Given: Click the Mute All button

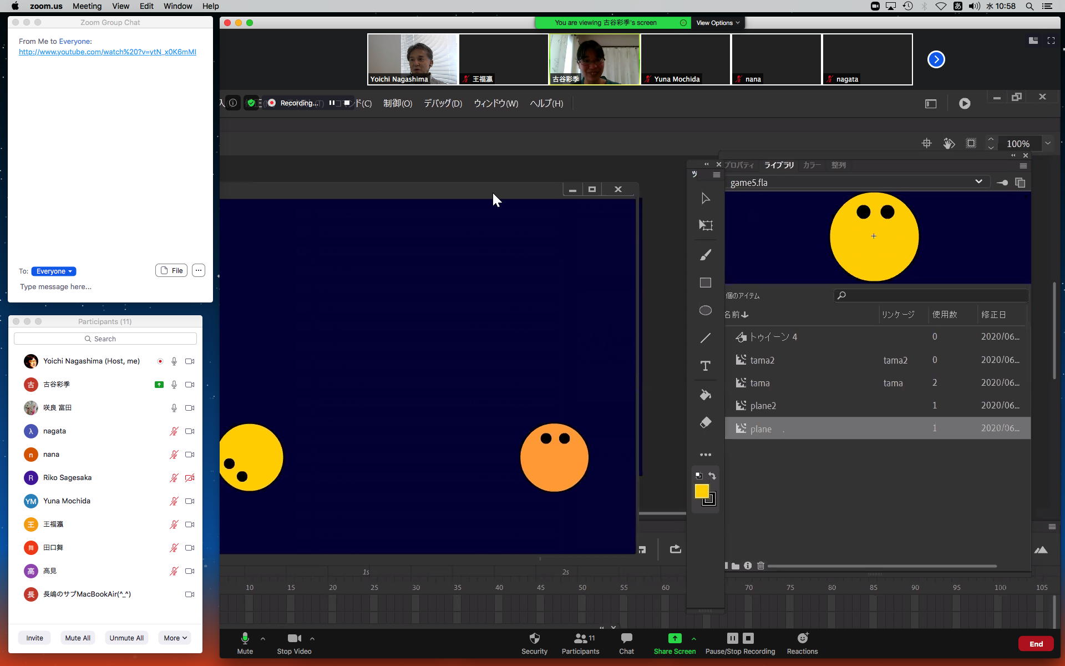Looking at the screenshot, I should coord(78,638).
